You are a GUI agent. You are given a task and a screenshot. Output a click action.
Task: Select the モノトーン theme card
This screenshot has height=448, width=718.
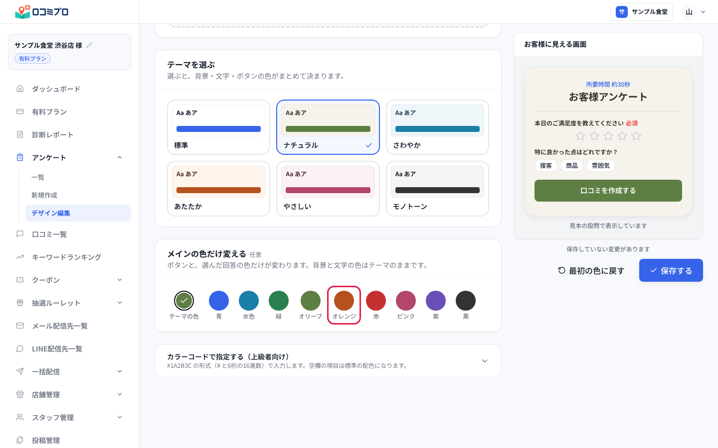tap(437, 189)
